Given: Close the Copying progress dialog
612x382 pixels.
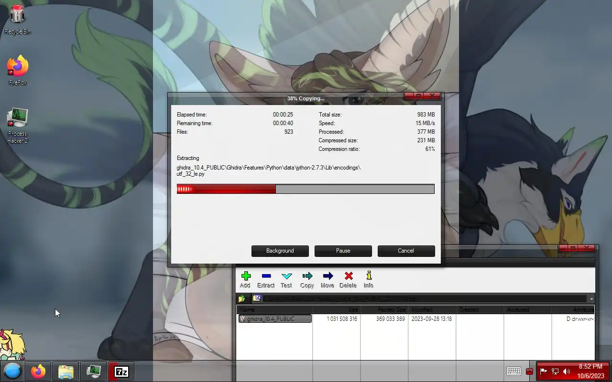Looking at the screenshot, I should (433, 96).
